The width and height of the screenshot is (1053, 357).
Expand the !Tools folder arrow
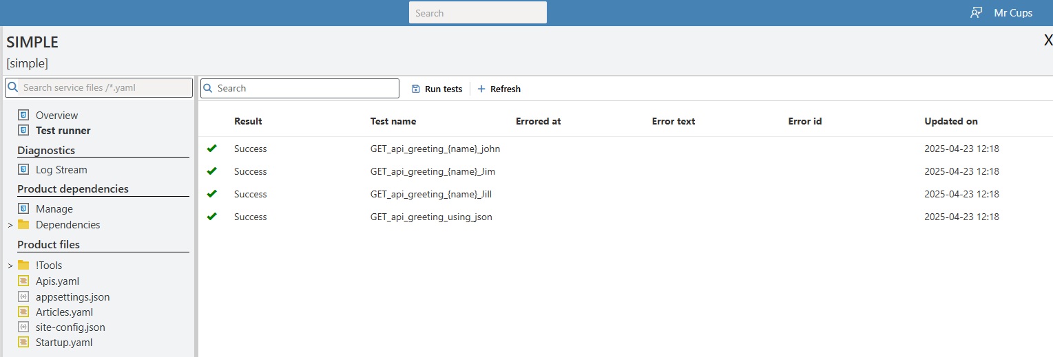tap(10, 266)
